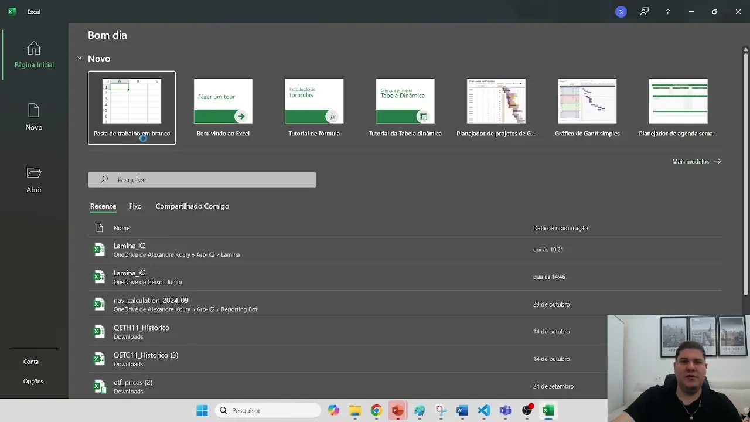The image size is (750, 422).
Task: Open QBTC11_Historico (3) file
Action: tap(348, 359)
